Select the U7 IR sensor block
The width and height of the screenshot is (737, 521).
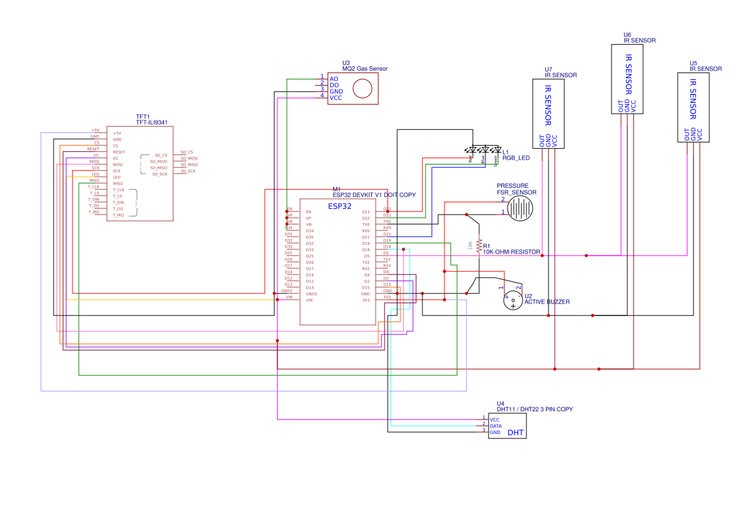click(x=548, y=114)
